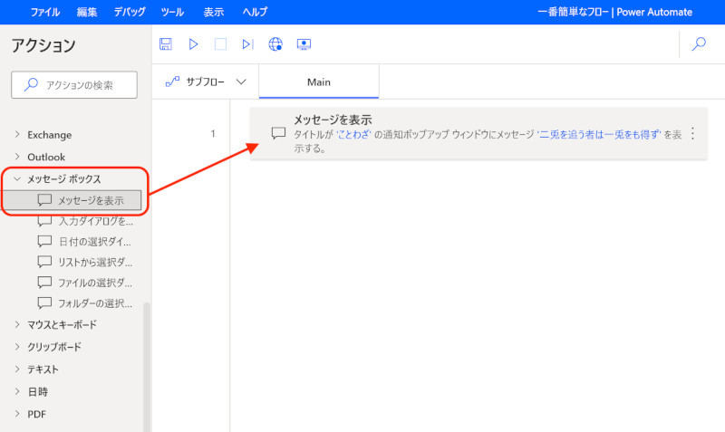Run the flow with play icon
The width and height of the screenshot is (725, 432).
click(x=193, y=43)
